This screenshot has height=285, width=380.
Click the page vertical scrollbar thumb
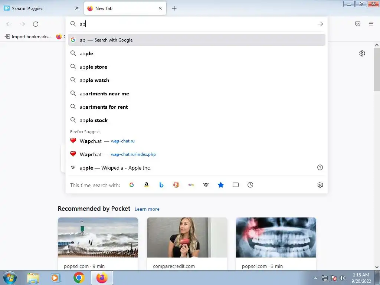pyautogui.click(x=377, y=69)
